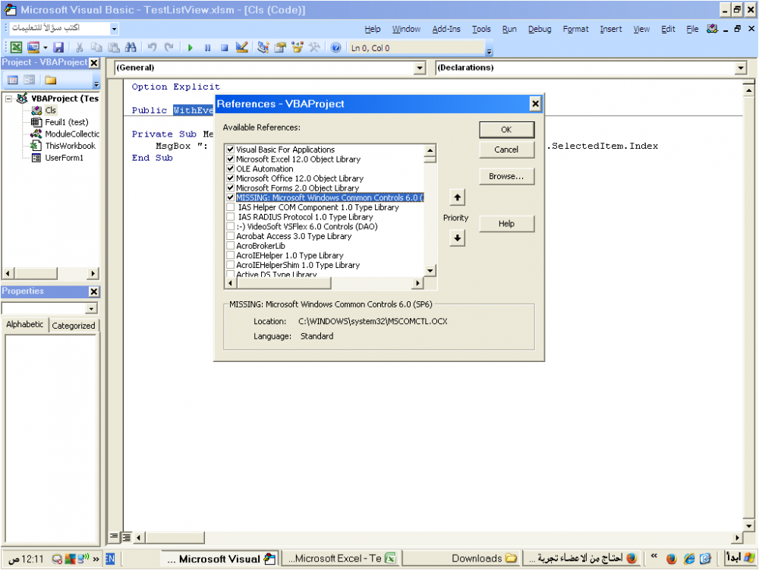Collapse the VBAProject tree node

point(8,99)
